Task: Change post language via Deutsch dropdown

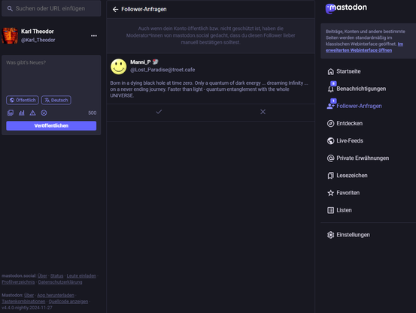Action: [56, 100]
